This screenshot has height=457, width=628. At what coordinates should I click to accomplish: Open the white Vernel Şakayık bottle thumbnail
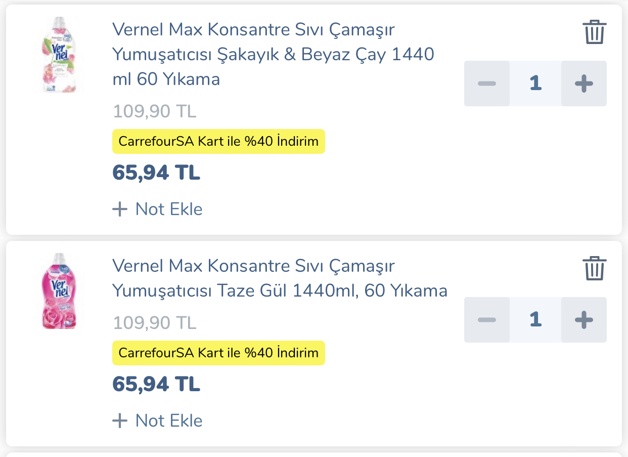(x=59, y=55)
